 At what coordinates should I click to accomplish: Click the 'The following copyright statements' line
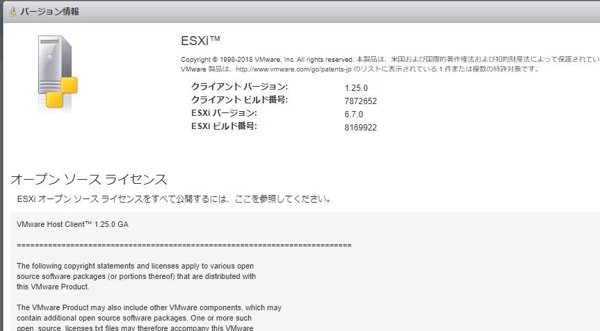[x=135, y=266]
